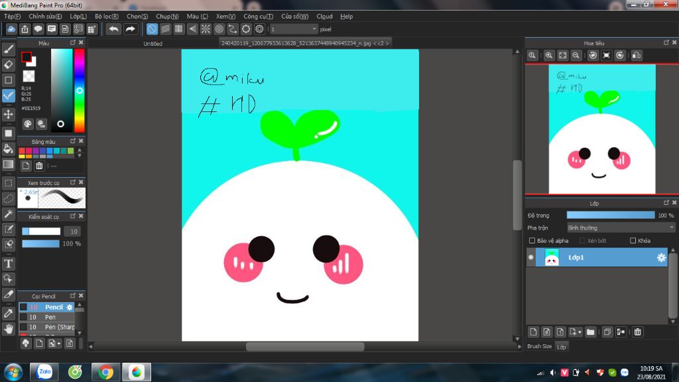Toggle transparent color swatch
Image resolution: width=679 pixels, height=382 pixels.
pyautogui.click(x=29, y=76)
